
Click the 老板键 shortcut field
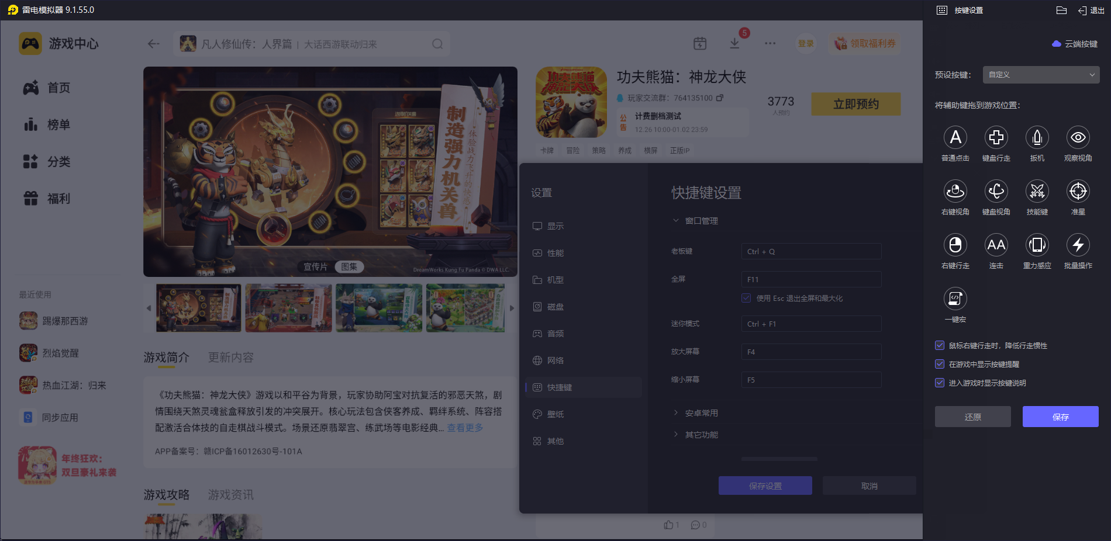click(x=811, y=251)
